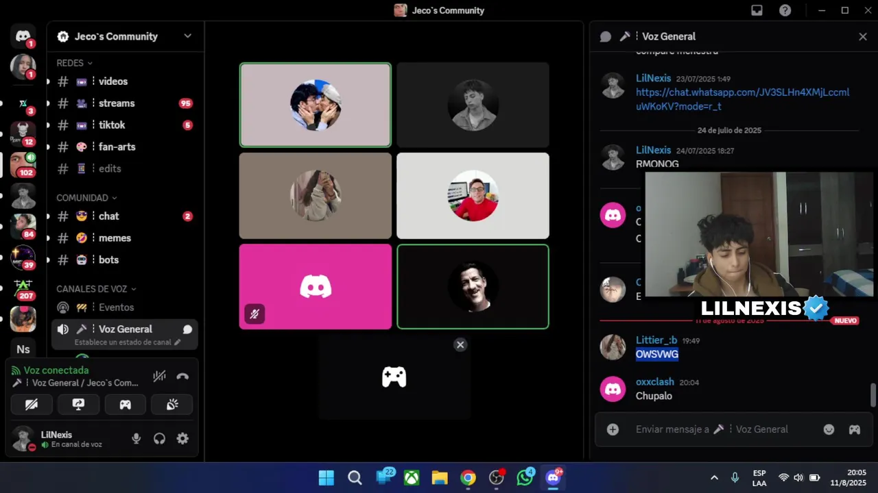The image size is (878, 493).
Task: Open the WhatsApp chat invite link
Action: point(742,99)
